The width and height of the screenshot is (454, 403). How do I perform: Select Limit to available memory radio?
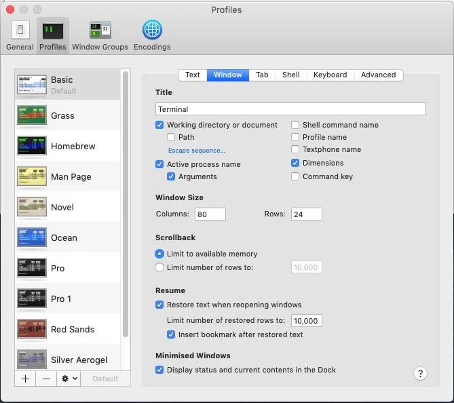[159, 254]
